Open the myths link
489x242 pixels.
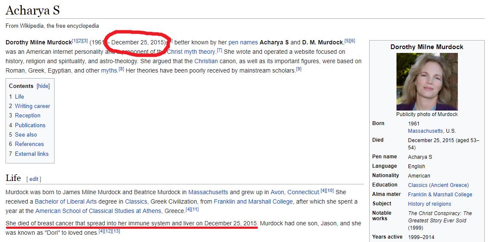[109, 70]
